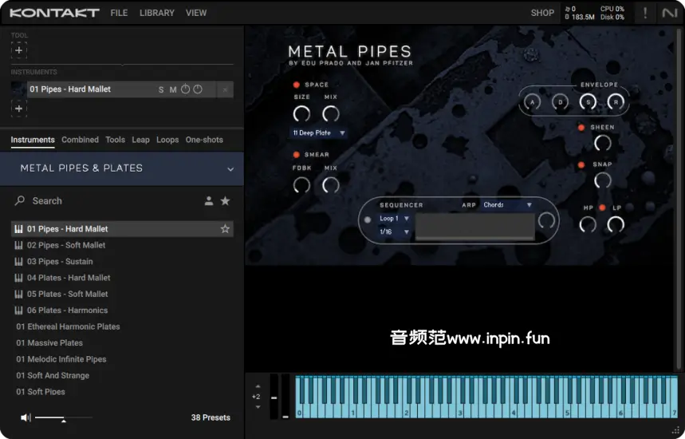Open the LIBRARY menu

pyautogui.click(x=156, y=13)
